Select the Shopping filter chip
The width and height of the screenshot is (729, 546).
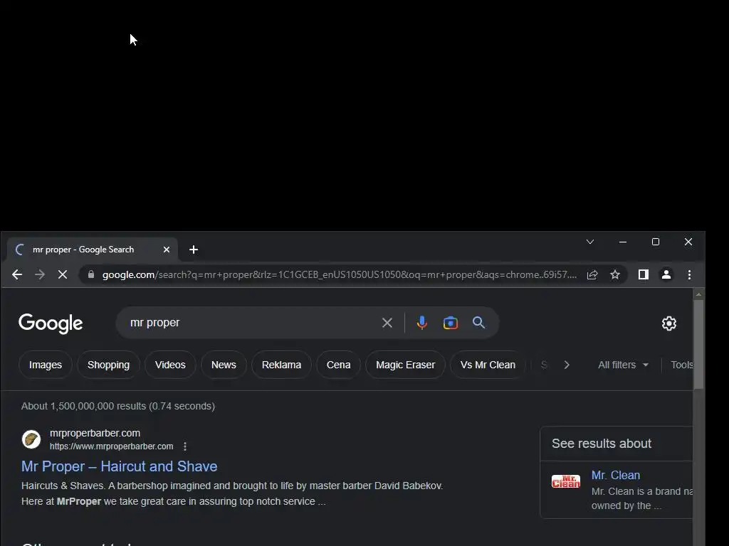click(108, 365)
